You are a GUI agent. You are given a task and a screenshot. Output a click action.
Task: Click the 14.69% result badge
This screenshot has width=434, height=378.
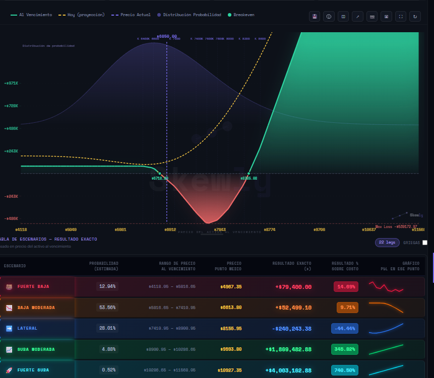coord(346,287)
